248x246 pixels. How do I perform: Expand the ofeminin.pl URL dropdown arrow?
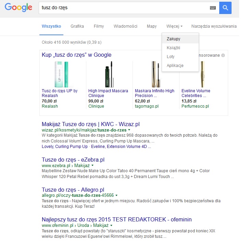pyautogui.click(x=111, y=225)
